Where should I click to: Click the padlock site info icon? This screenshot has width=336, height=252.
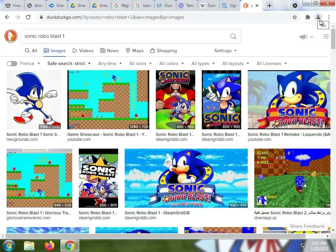pos(41,17)
